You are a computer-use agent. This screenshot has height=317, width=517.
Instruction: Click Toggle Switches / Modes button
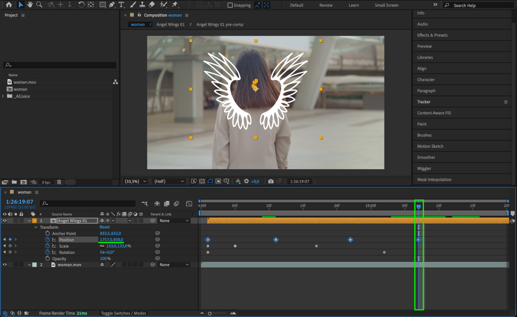[x=123, y=313]
